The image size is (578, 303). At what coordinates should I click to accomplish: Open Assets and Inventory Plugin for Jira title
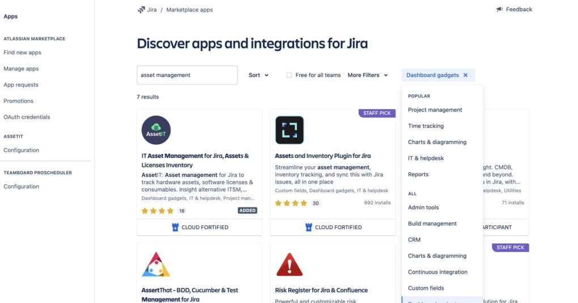point(323,156)
